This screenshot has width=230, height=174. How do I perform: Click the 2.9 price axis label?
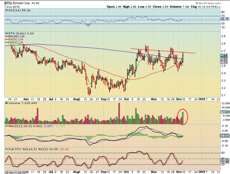(x=223, y=36)
